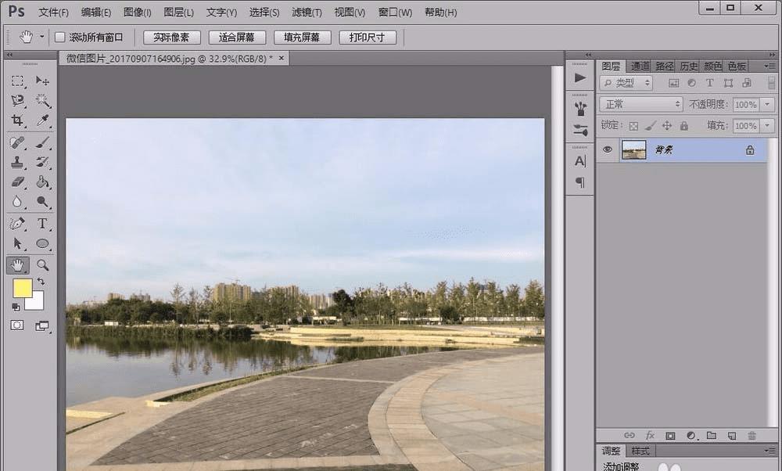Open the Layers panel flyout menu
The image size is (782, 471).
click(770, 66)
